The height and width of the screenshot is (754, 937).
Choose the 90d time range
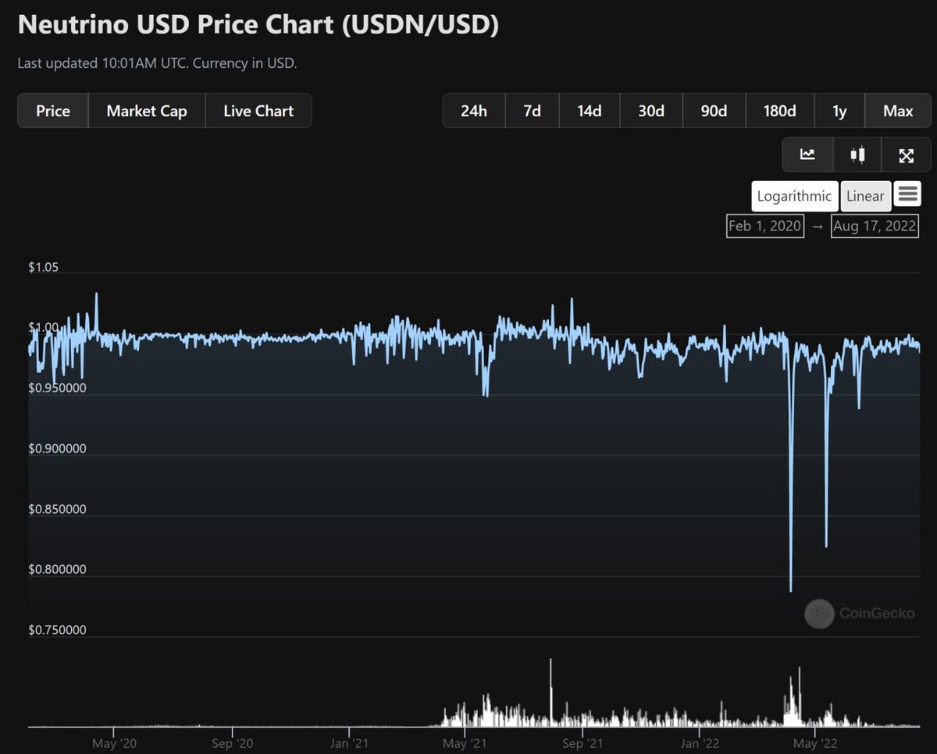(x=713, y=110)
